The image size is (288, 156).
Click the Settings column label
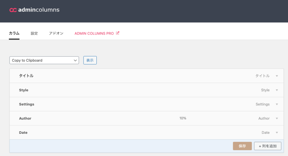pos(26,104)
